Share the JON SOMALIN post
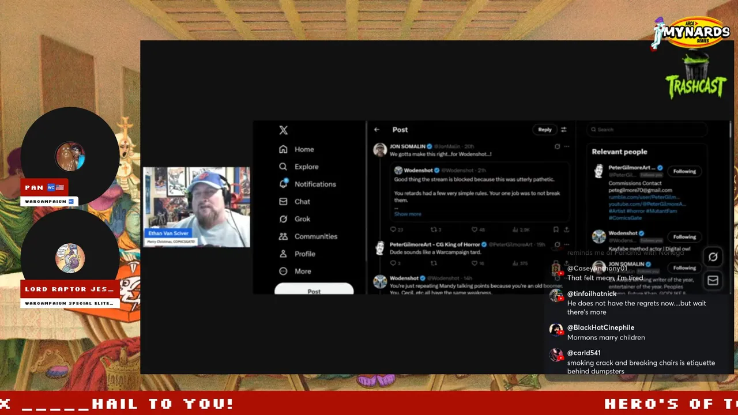The width and height of the screenshot is (738, 415). (x=567, y=229)
